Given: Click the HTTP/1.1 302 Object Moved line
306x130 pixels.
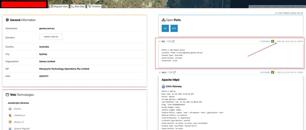Looking at the screenshot, I should tap(173, 50).
